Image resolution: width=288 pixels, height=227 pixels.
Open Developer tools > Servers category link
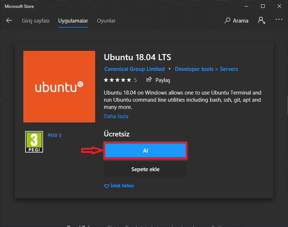(206, 69)
